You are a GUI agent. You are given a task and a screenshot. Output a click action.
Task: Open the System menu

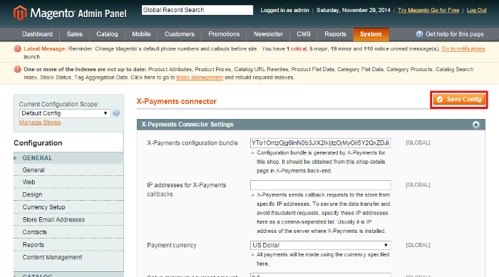click(x=371, y=34)
